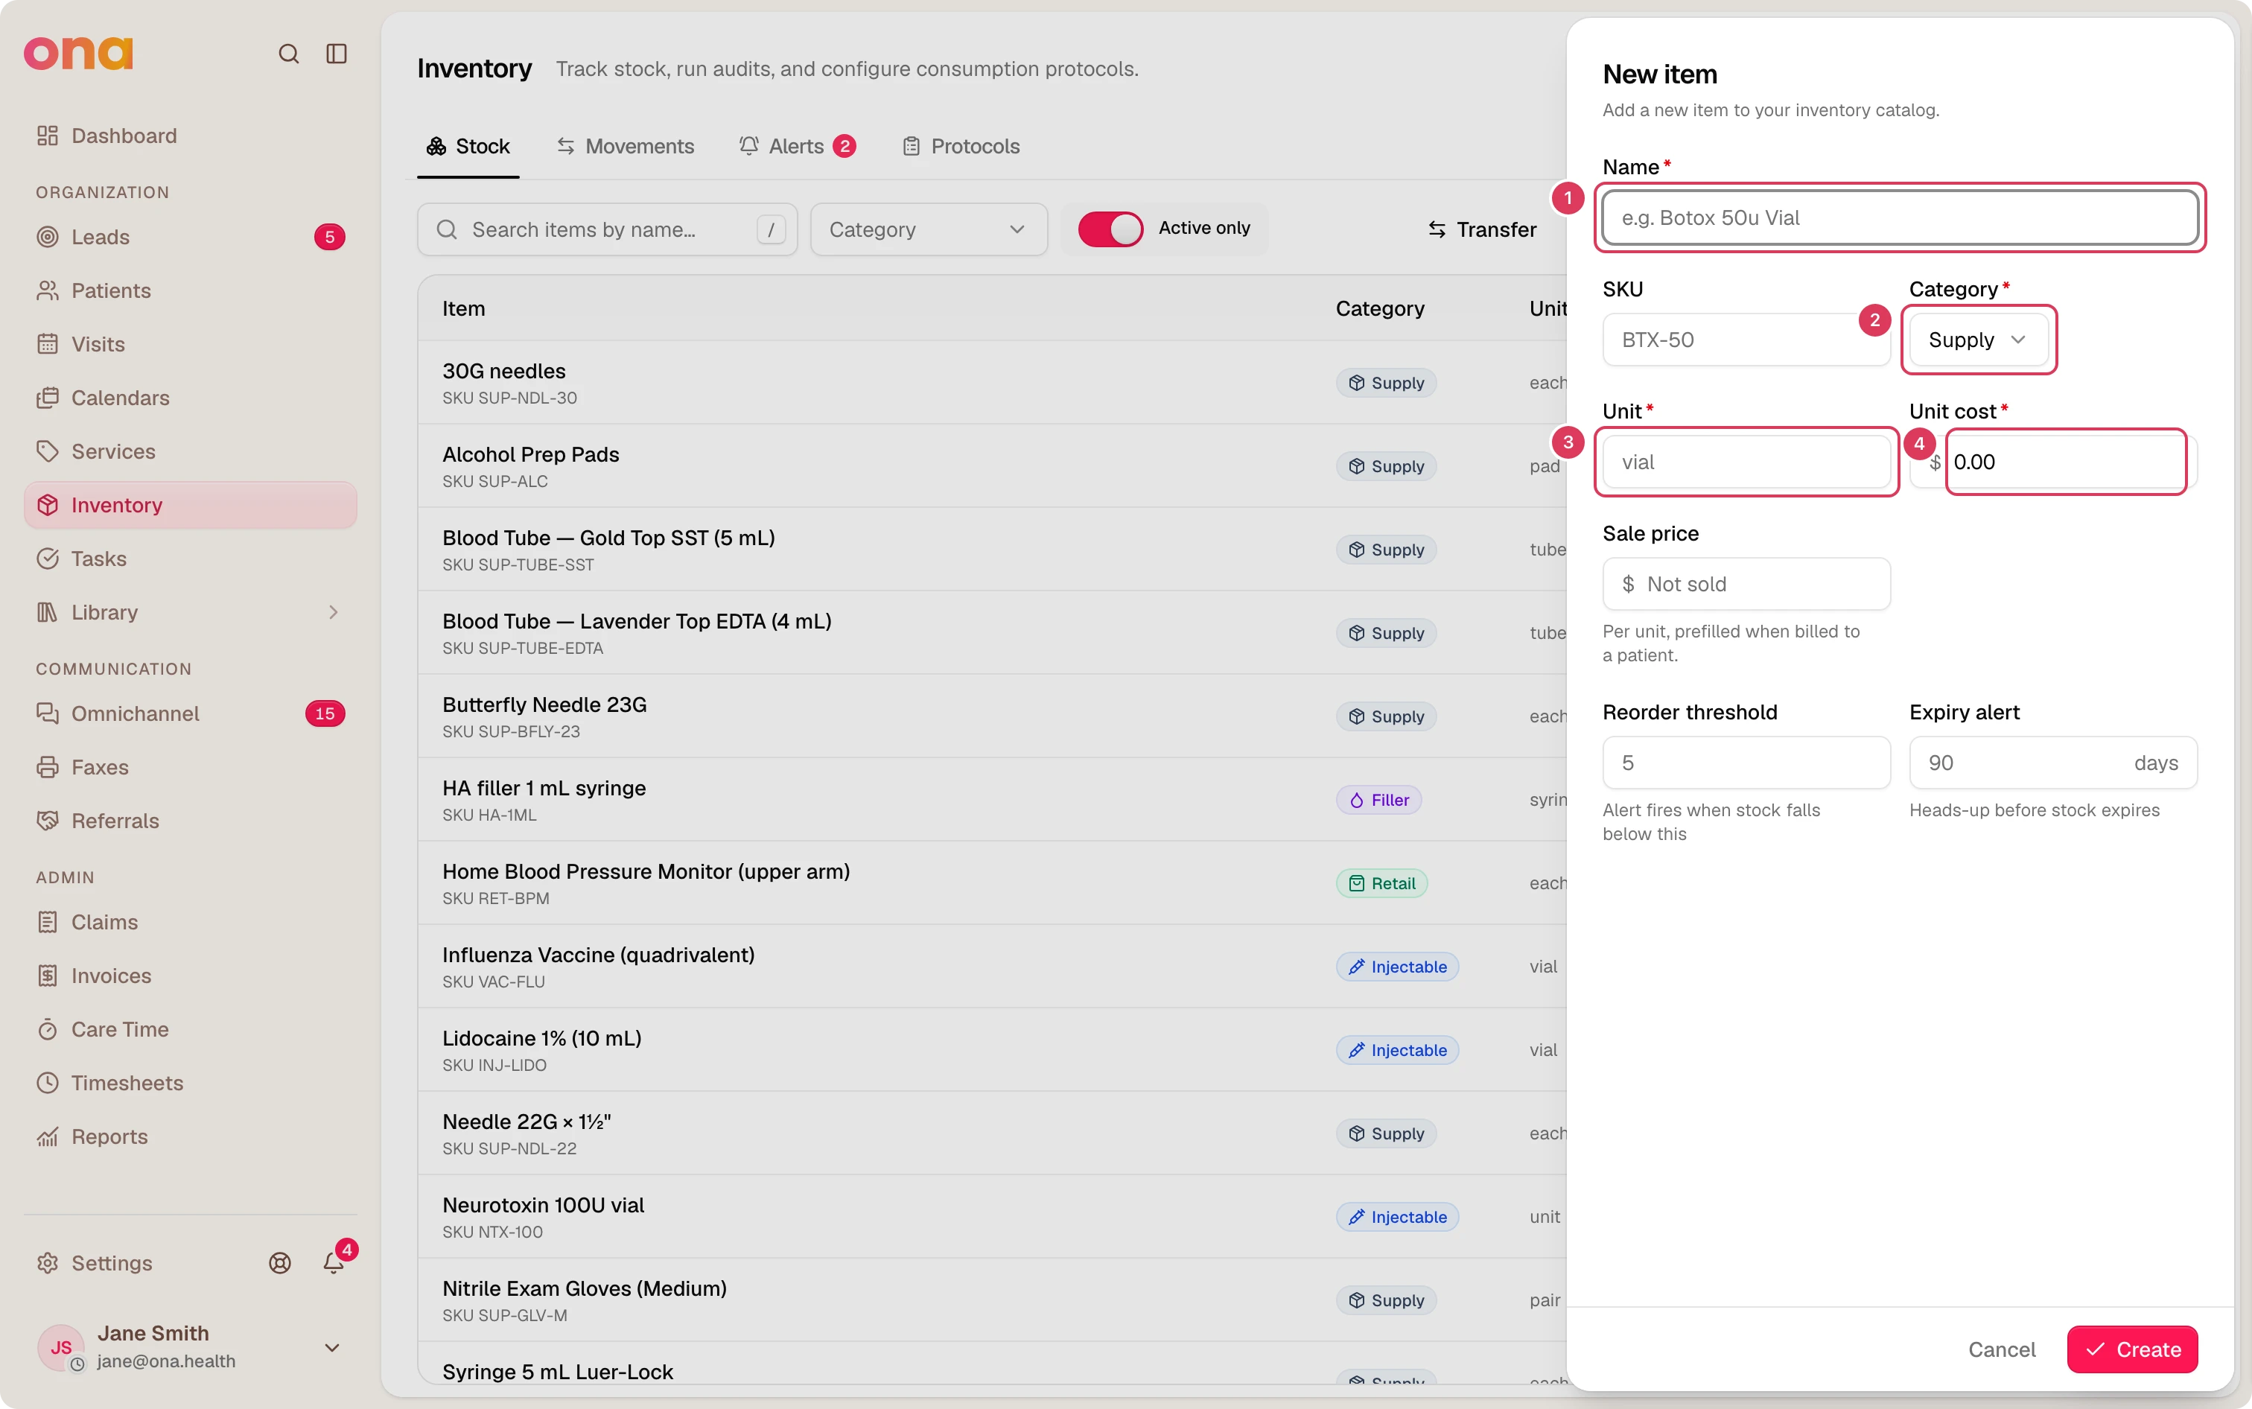This screenshot has width=2252, height=1409.
Task: Click the Transfer button
Action: [1481, 229]
